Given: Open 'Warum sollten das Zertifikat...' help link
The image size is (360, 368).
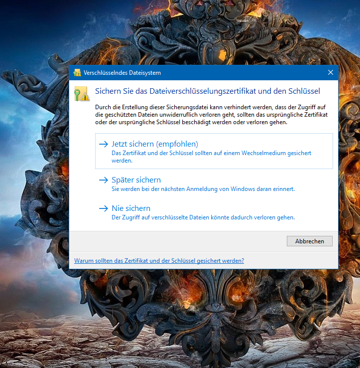Looking at the screenshot, I should [159, 261].
